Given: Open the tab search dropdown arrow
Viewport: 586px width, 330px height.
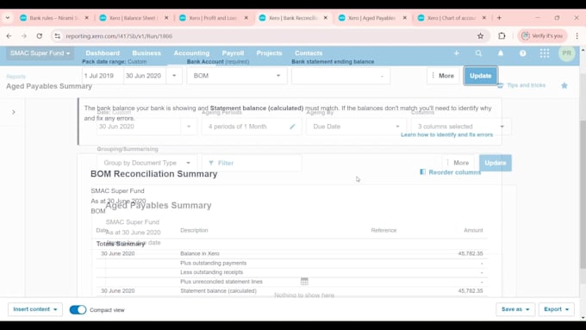Looking at the screenshot, I should [8, 18].
